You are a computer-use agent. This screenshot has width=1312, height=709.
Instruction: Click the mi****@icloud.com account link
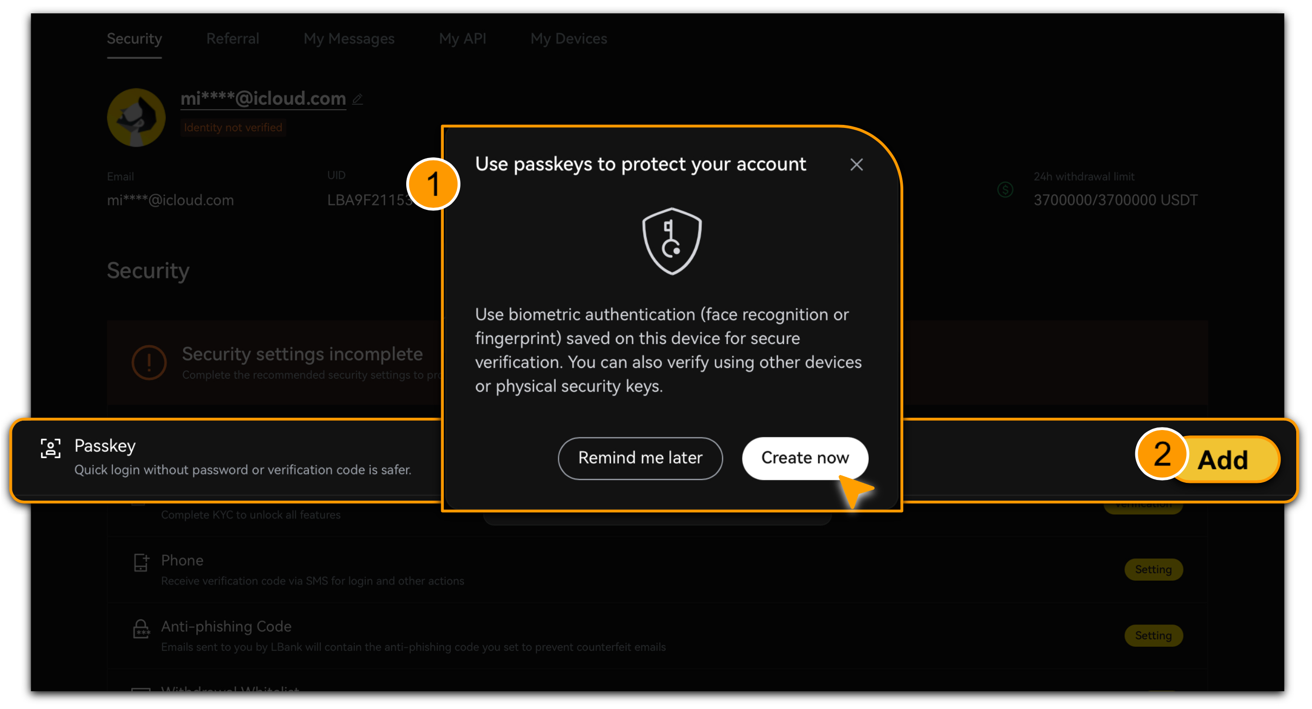coord(263,98)
